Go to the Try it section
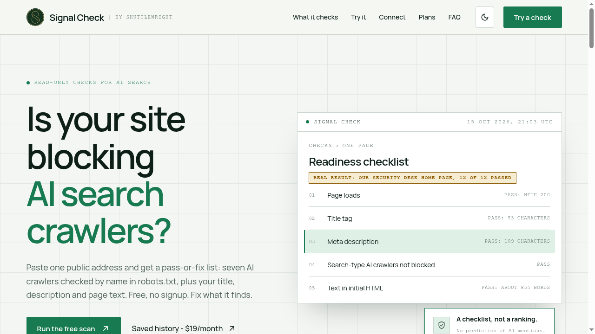This screenshot has width=595, height=334. tap(358, 17)
